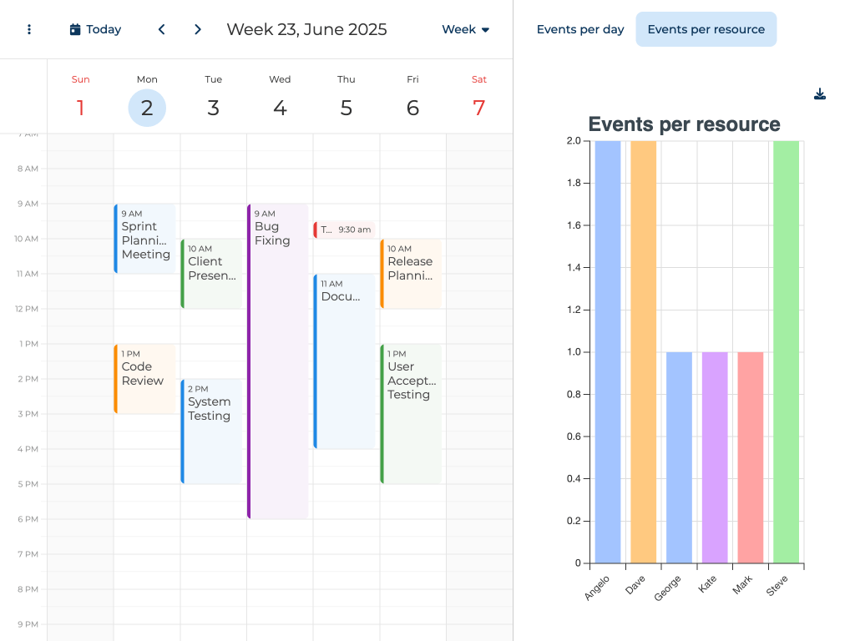Open the Sprint Planning Meeting event
855x641 pixels.
click(145, 239)
